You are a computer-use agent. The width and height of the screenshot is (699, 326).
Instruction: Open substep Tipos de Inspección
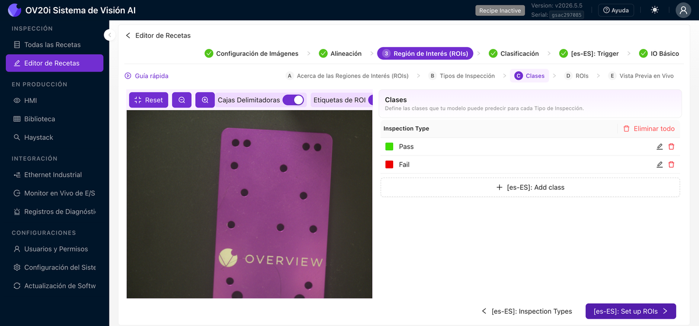[x=462, y=76]
